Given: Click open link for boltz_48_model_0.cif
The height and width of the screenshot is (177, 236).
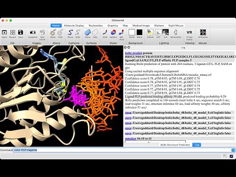Looking at the screenshot, I should click(128, 113).
